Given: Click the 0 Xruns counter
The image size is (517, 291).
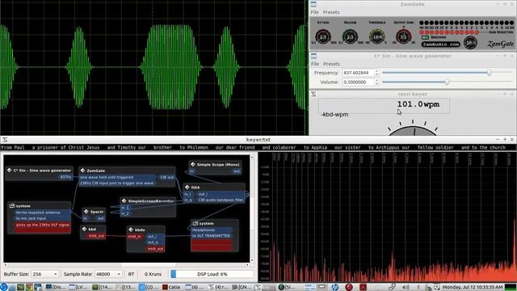Looking at the screenshot, I should point(153,274).
